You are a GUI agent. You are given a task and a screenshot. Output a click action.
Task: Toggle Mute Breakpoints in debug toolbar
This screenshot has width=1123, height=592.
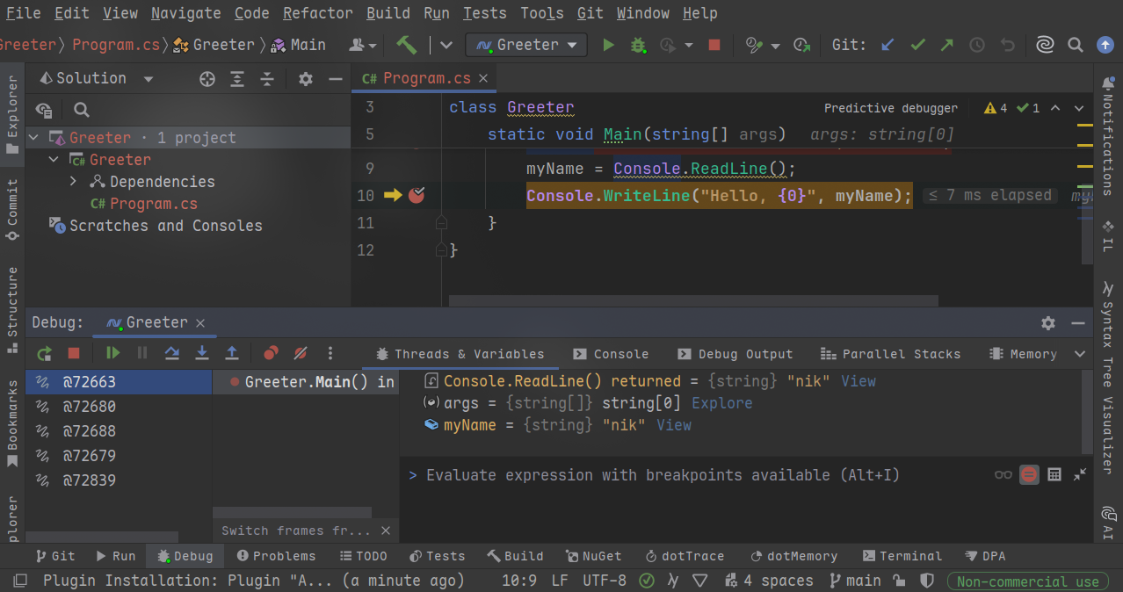coord(301,353)
